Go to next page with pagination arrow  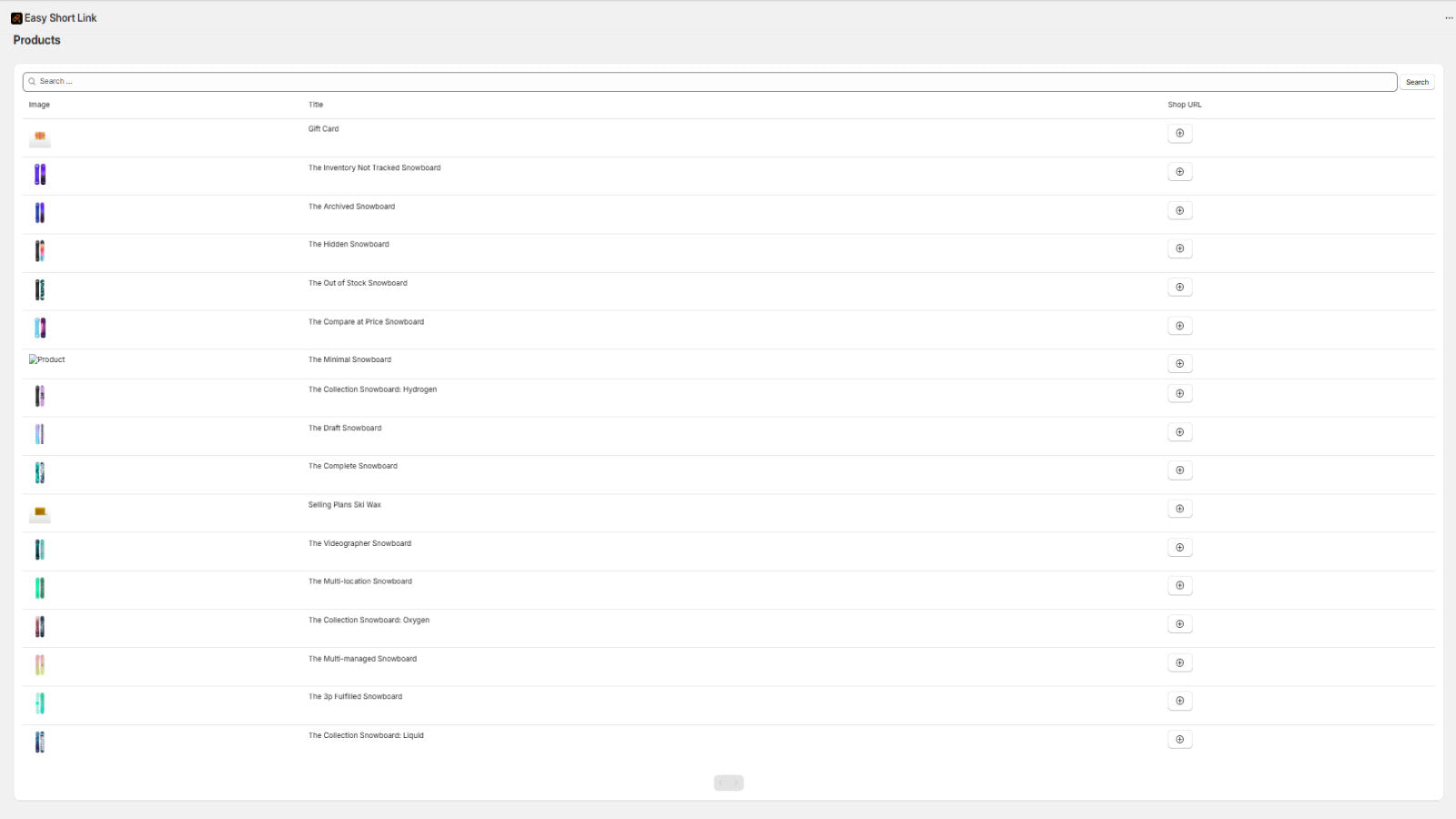[736, 783]
